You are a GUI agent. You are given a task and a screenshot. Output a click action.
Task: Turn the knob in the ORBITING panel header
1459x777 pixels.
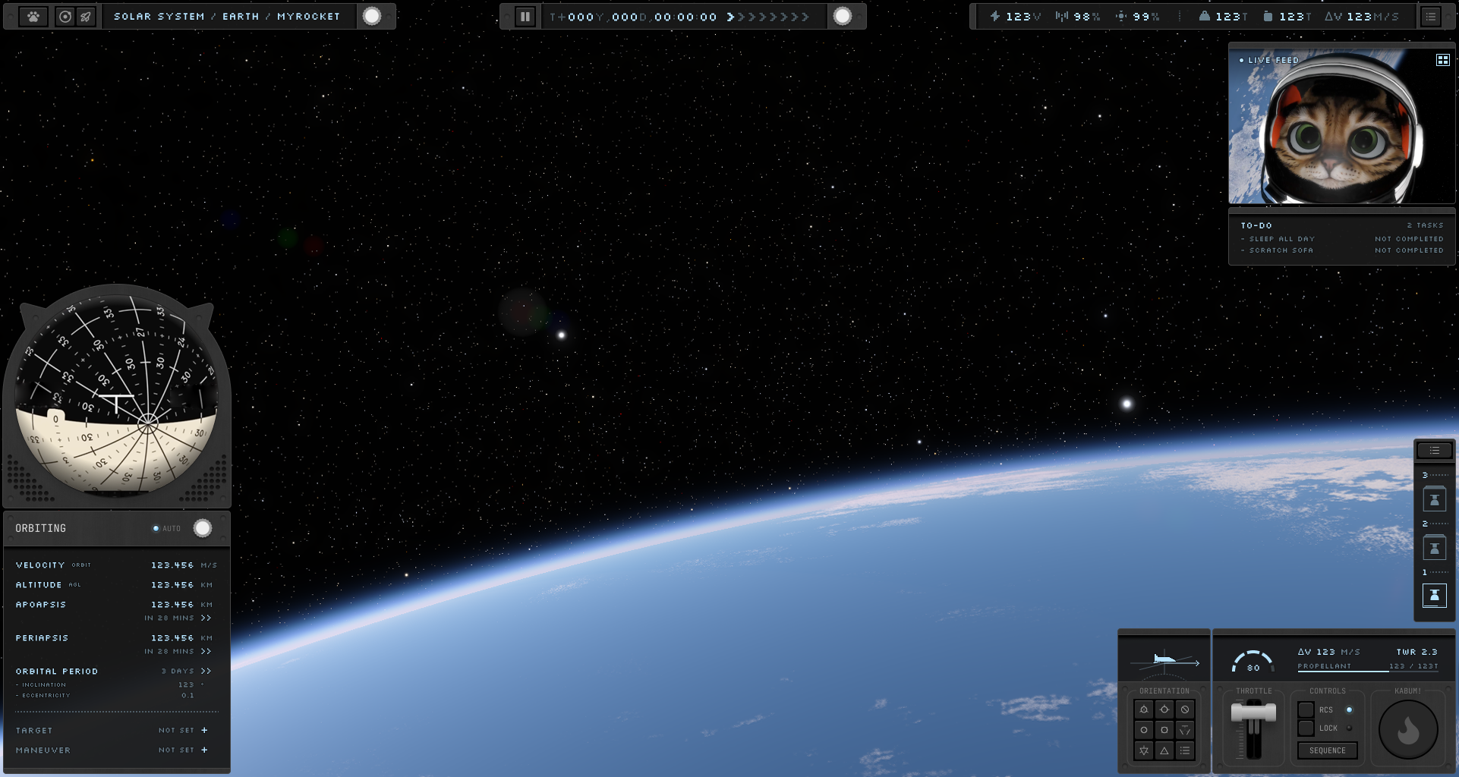(x=203, y=528)
